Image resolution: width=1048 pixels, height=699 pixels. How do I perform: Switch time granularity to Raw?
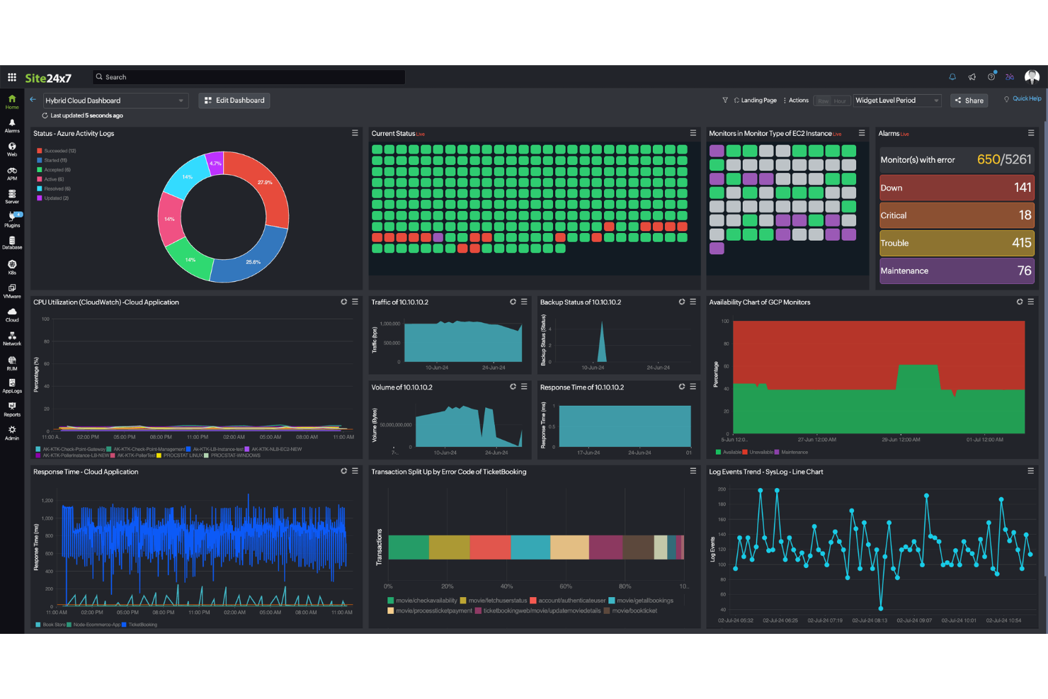tap(823, 101)
